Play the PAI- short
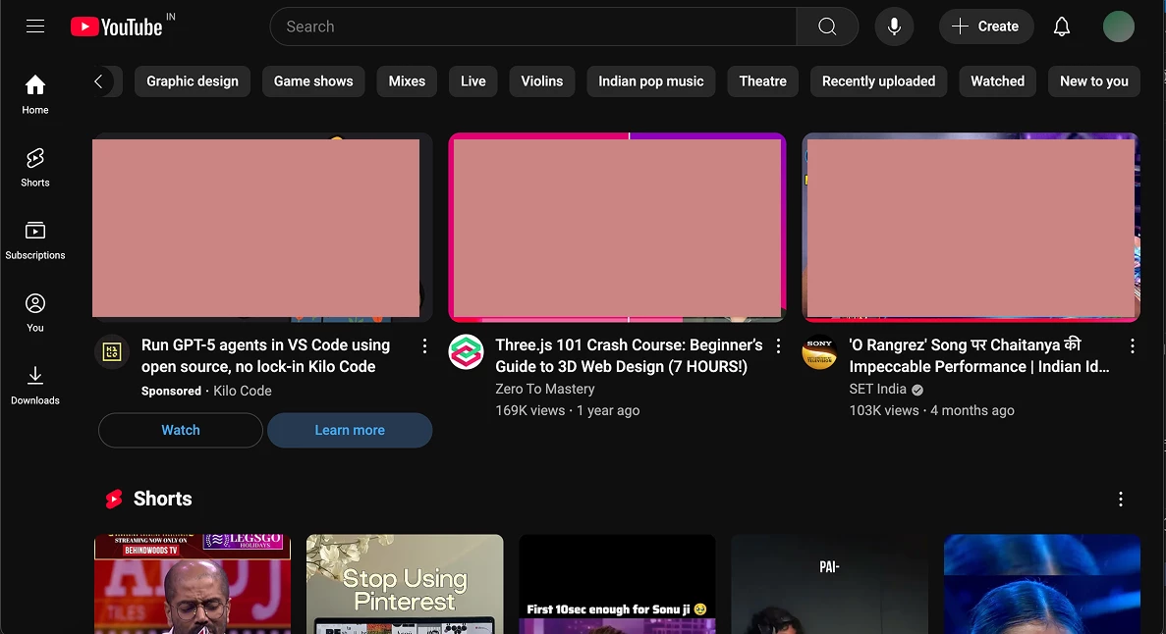This screenshot has width=1166, height=634. click(829, 584)
